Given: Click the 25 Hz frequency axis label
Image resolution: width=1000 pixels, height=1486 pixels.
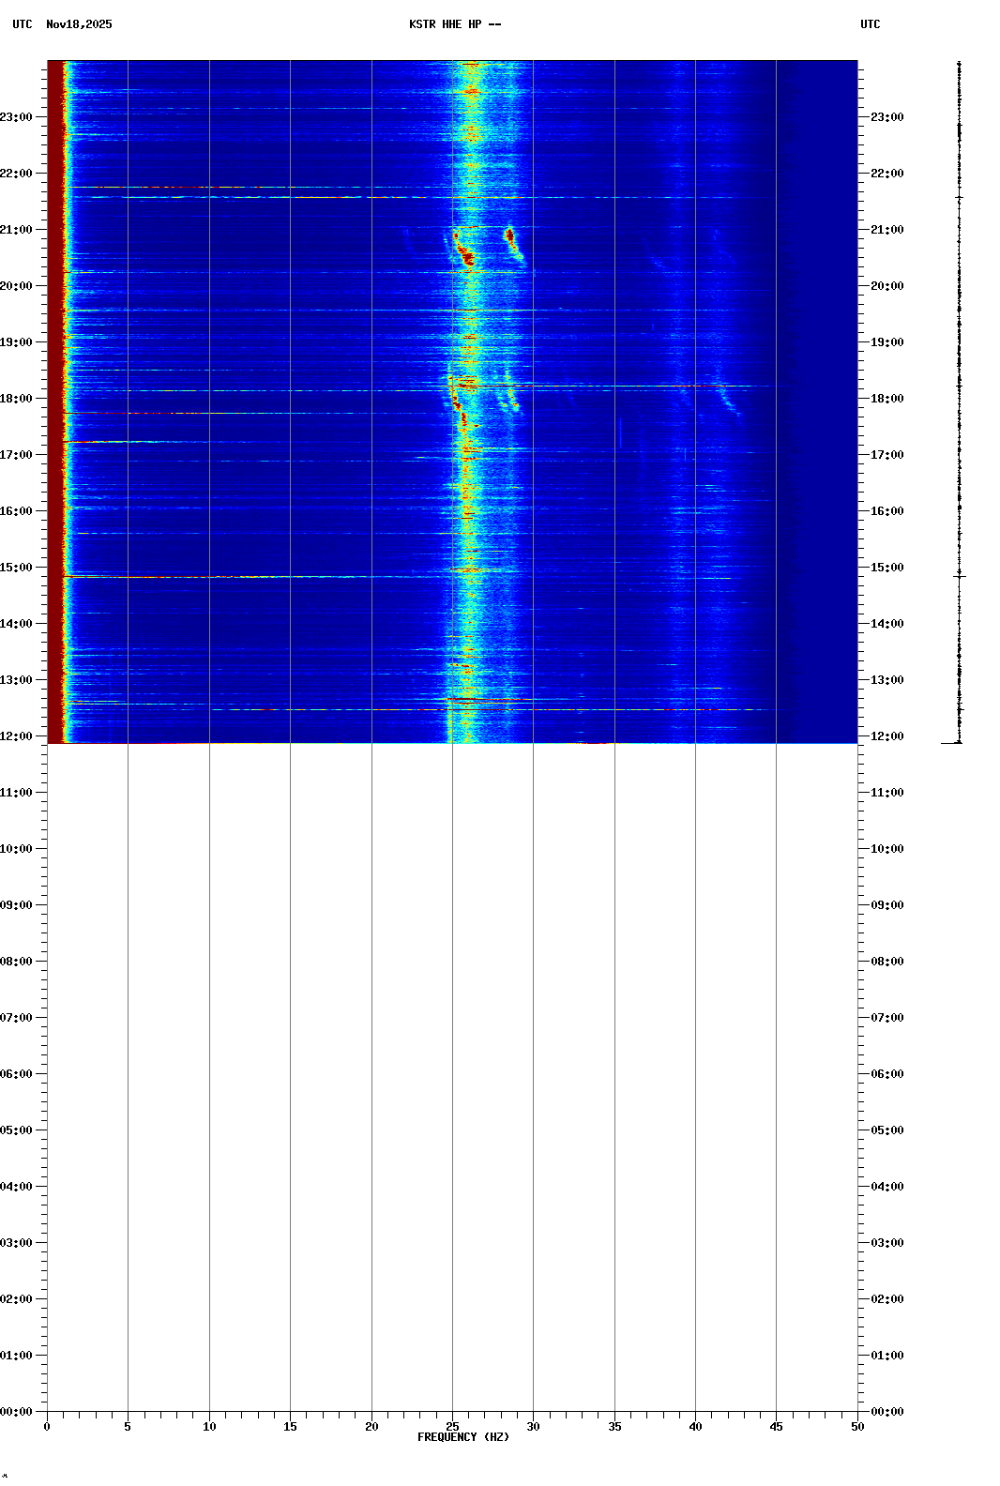Looking at the screenshot, I should click(x=452, y=1427).
